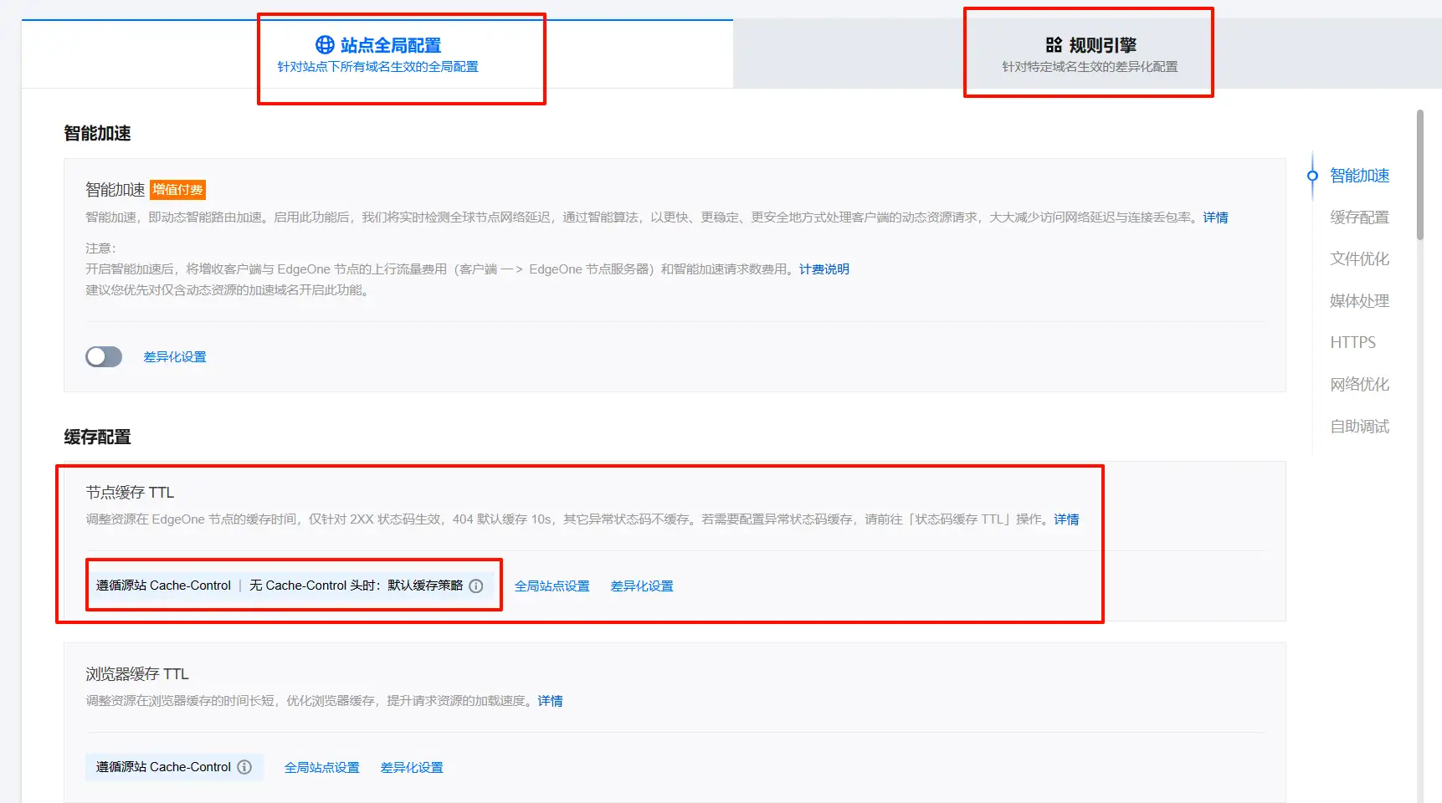Click the page vertical scrollbar thumb
Screen dimensions: 1442x803
coord(1419,174)
